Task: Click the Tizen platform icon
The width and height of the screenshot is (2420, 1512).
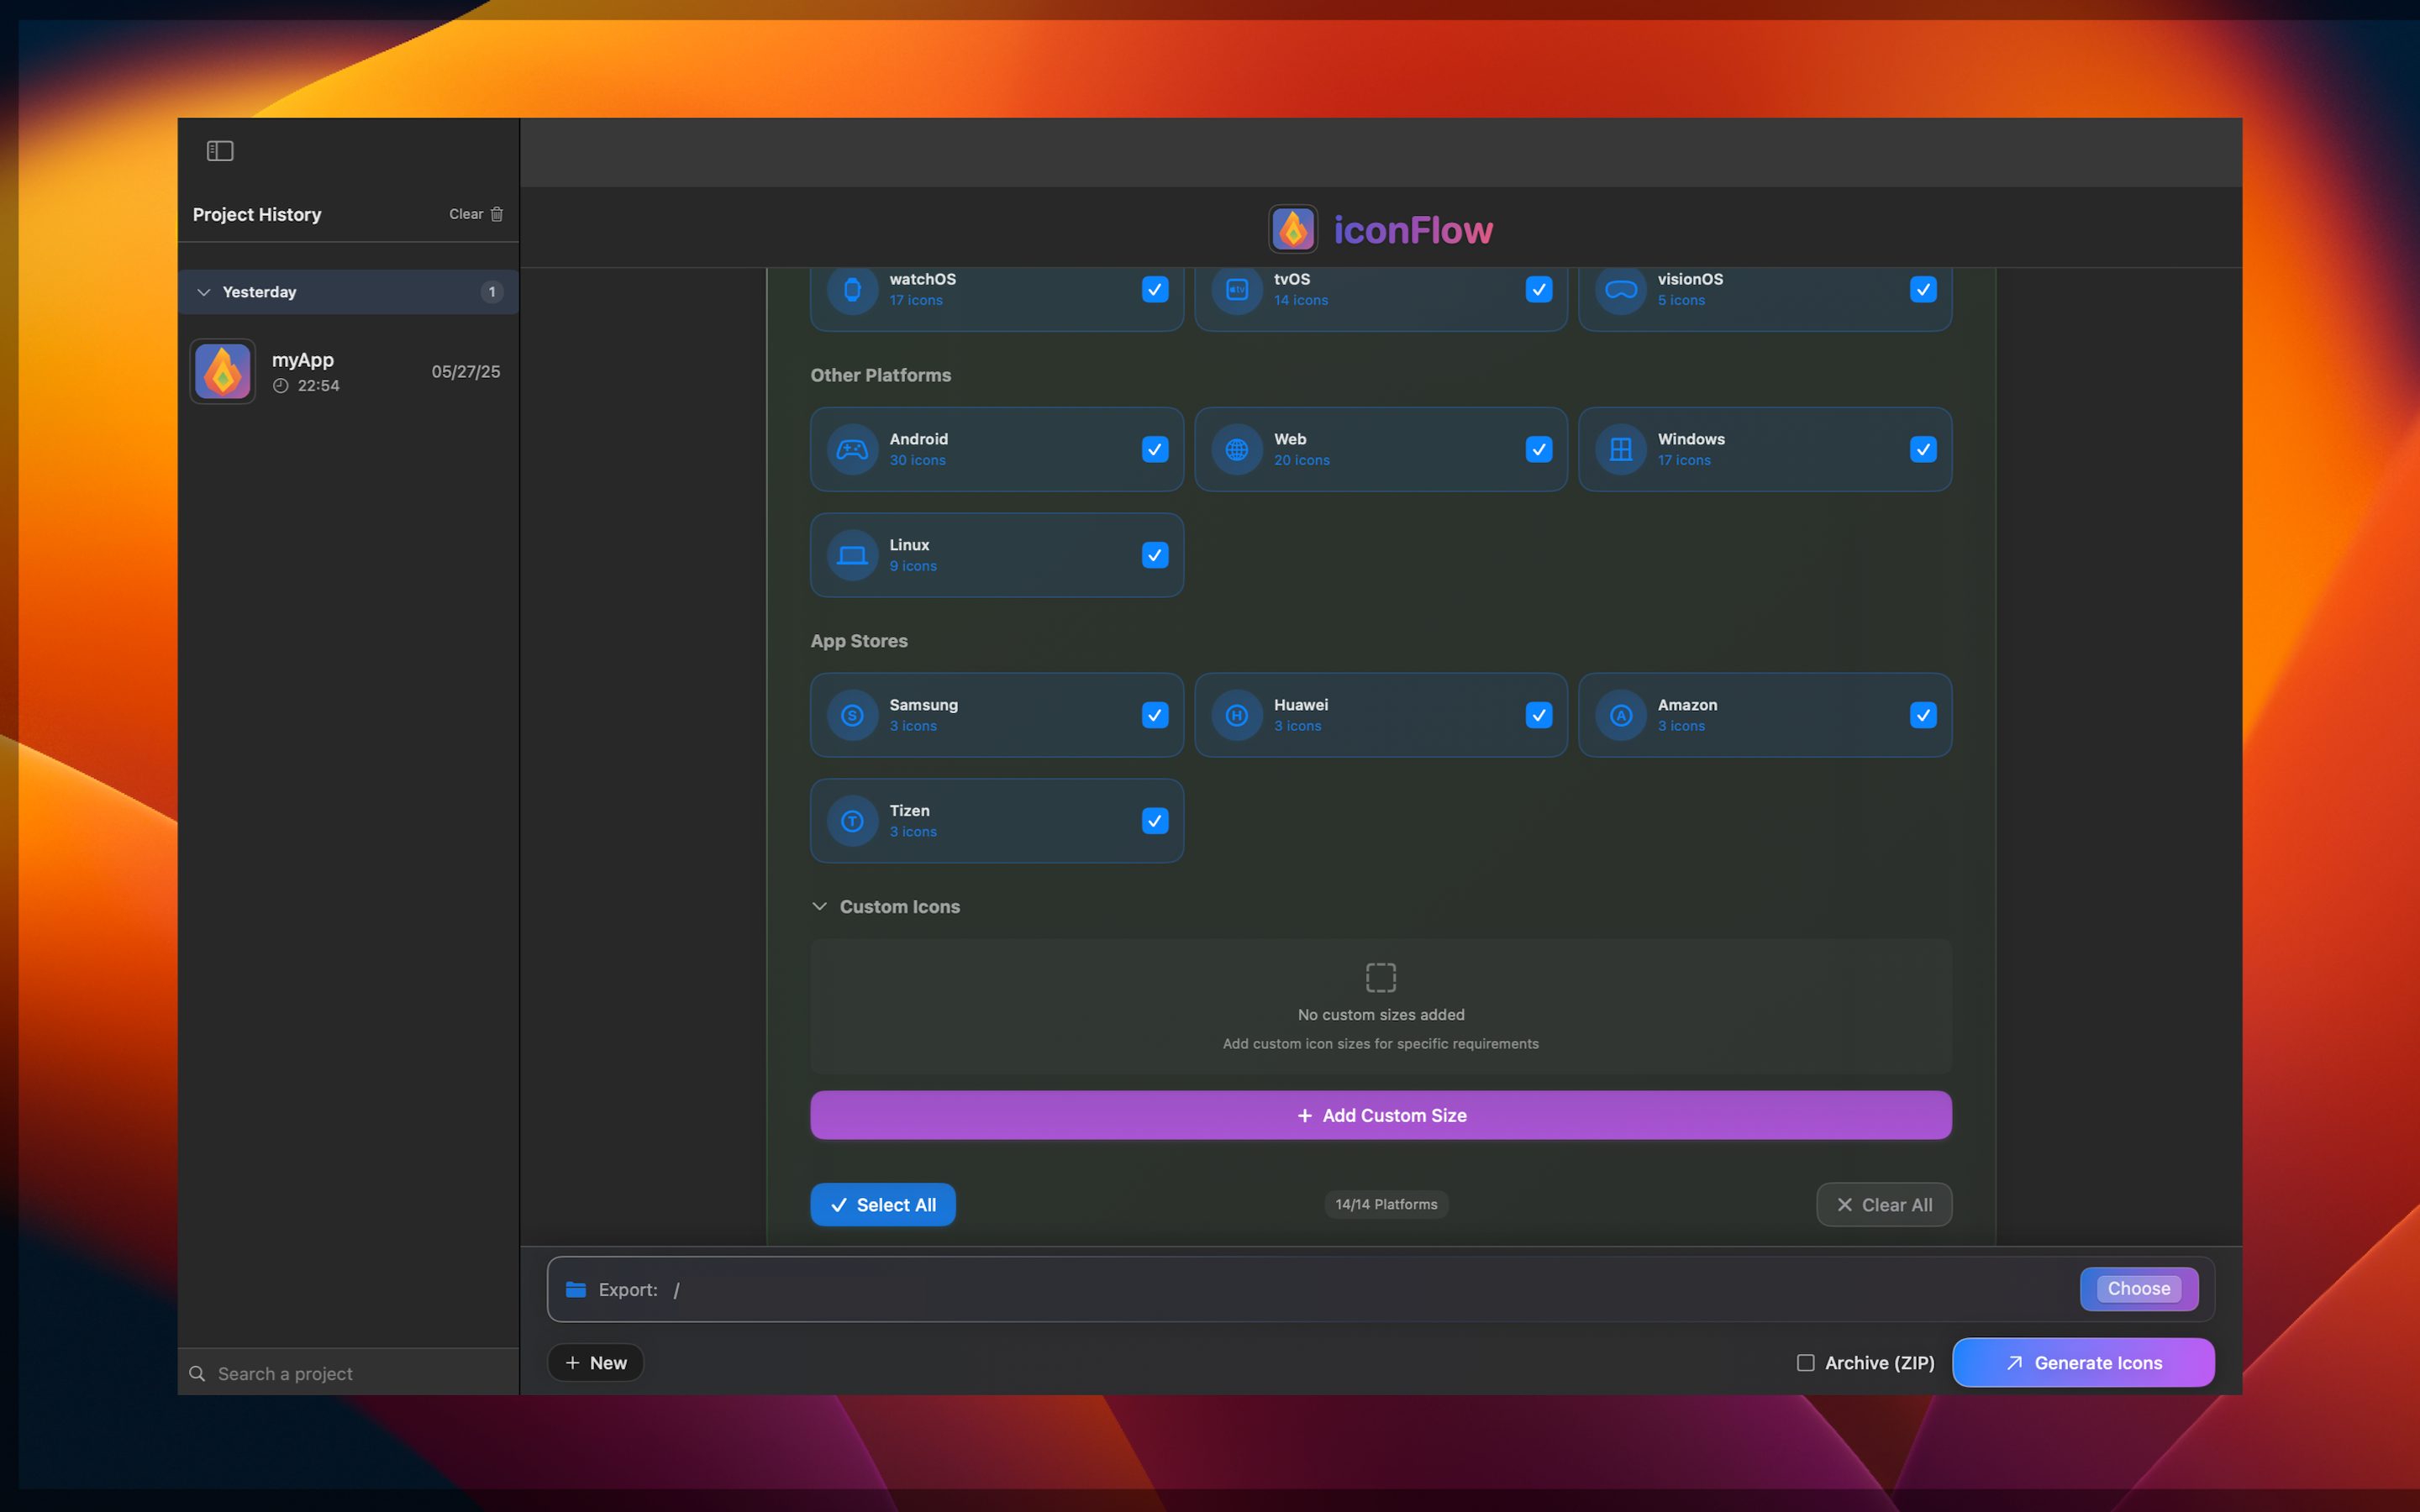Action: pos(852,821)
